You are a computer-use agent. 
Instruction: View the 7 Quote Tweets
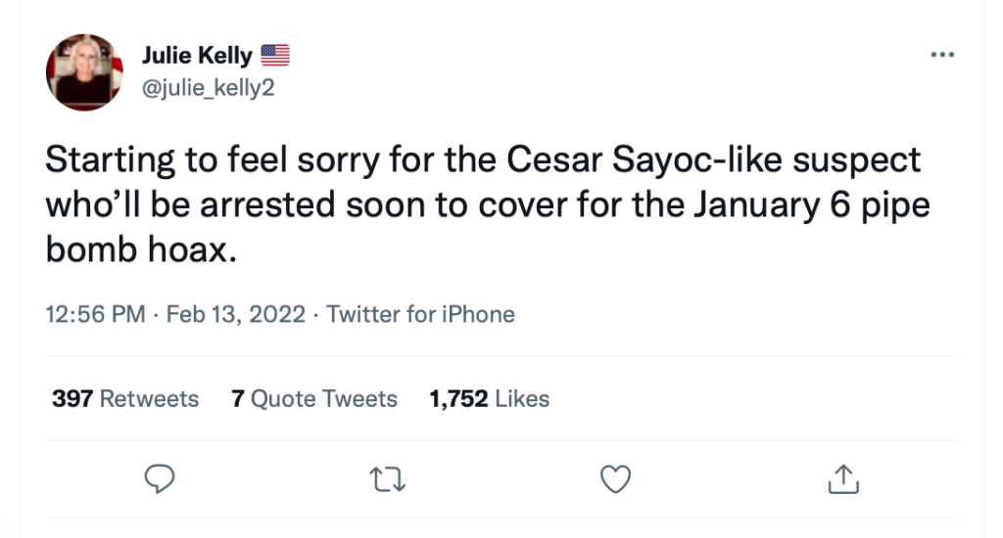(x=314, y=398)
